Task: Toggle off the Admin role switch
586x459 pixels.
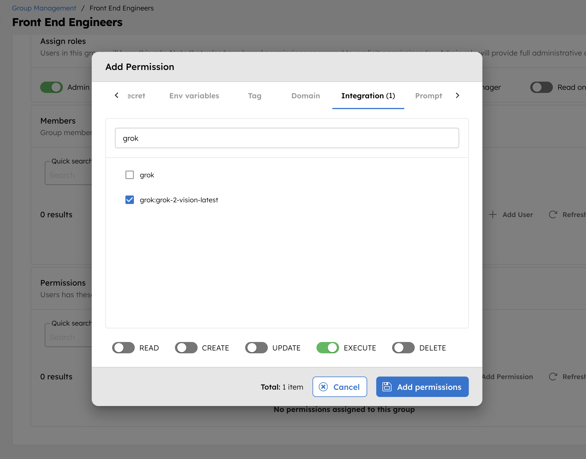Action: (52, 87)
